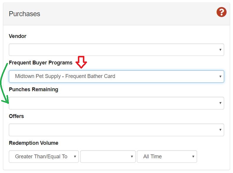Viewport: 233px width, 173px height.
Task: Click the Frequent Buyer Programs label
Action: [41, 63]
